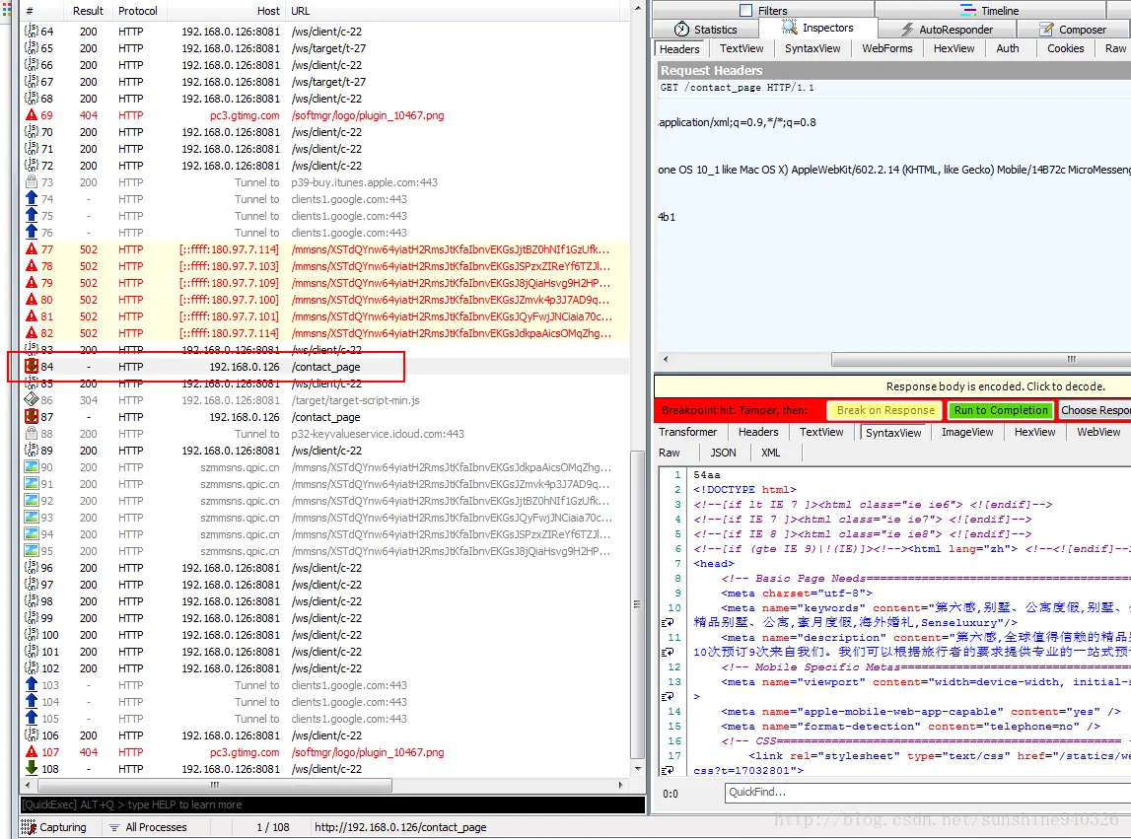Image resolution: width=1131 pixels, height=839 pixels.
Task: Click the request headers horizontal scrollbar
Action: point(981,359)
